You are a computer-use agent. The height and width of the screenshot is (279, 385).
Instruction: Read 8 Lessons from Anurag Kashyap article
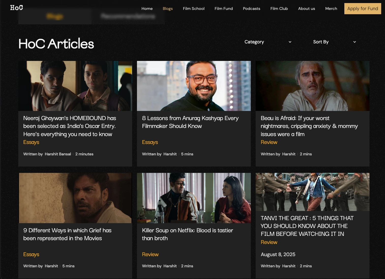tap(190, 122)
